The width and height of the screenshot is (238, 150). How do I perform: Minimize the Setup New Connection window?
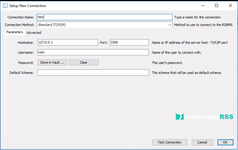tap(203, 5)
